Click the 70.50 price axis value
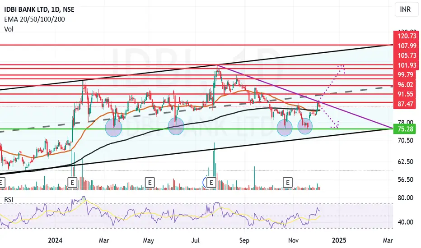 [406, 141]
